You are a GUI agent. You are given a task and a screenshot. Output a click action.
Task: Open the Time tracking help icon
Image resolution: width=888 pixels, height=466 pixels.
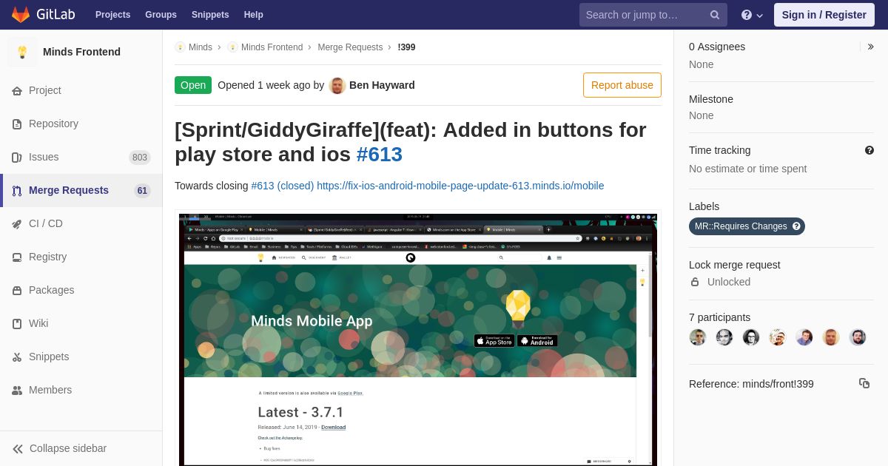coord(869,150)
